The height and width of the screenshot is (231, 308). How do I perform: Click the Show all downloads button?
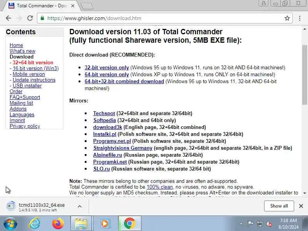click(x=279, y=206)
